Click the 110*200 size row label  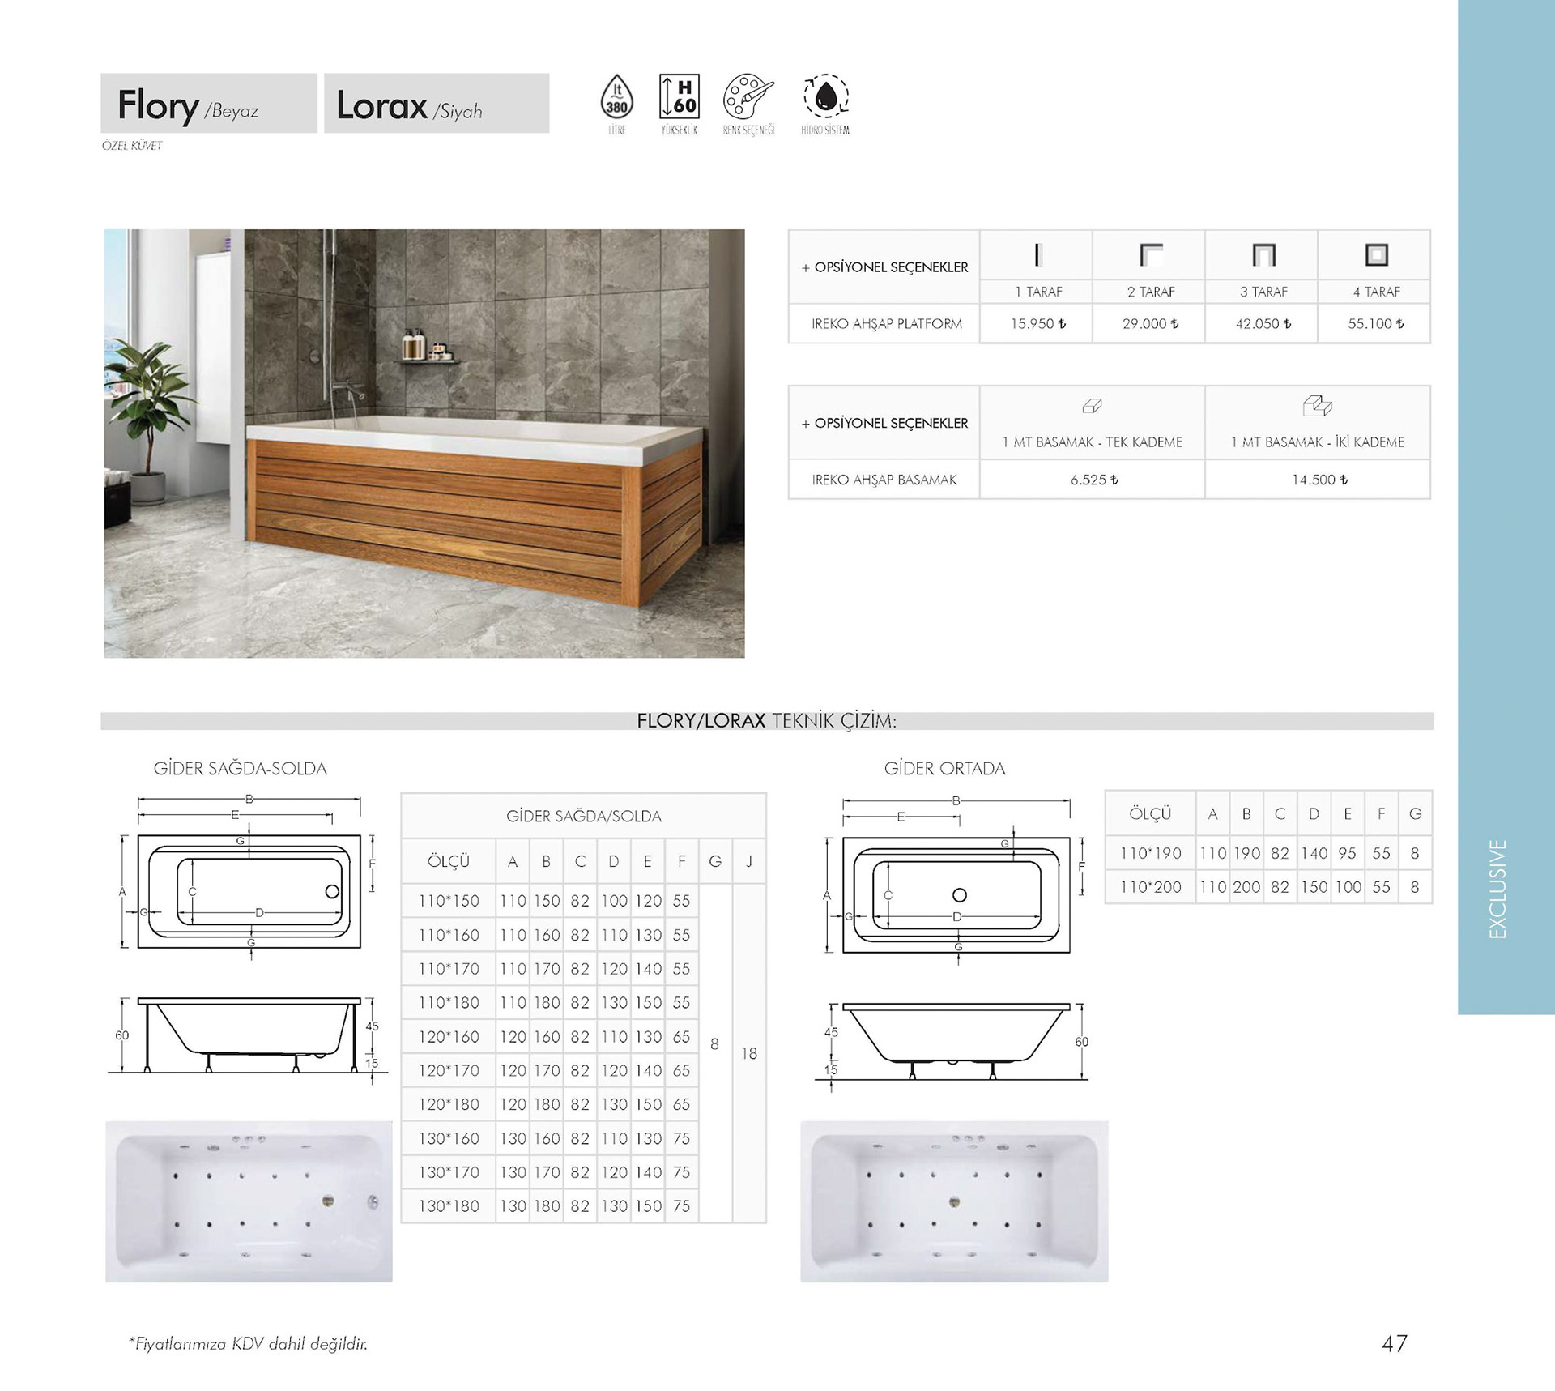[x=1150, y=887]
